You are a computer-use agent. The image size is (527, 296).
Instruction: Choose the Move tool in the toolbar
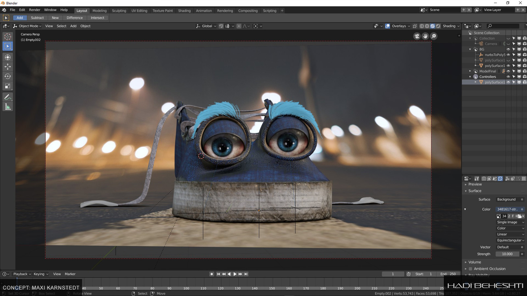pos(8,67)
